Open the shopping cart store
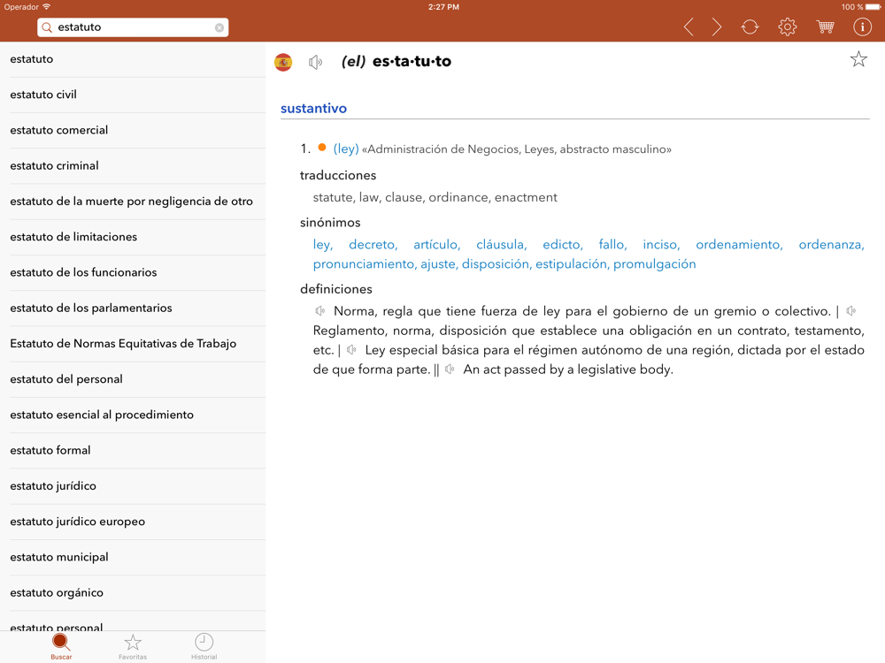This screenshot has height=663, width=885. point(825,27)
